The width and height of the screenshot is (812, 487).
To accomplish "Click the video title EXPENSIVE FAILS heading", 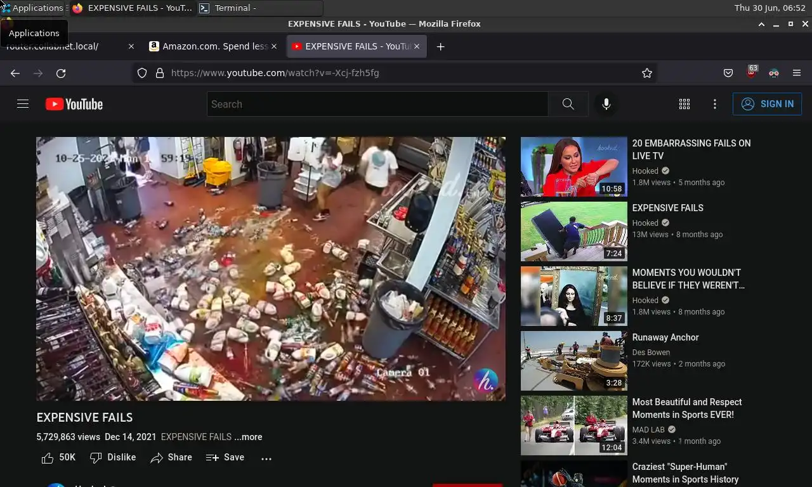I will tap(85, 417).
